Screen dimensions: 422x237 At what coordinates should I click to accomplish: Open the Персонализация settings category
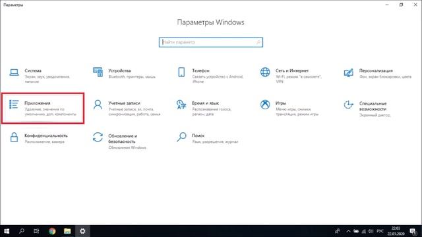pos(378,73)
